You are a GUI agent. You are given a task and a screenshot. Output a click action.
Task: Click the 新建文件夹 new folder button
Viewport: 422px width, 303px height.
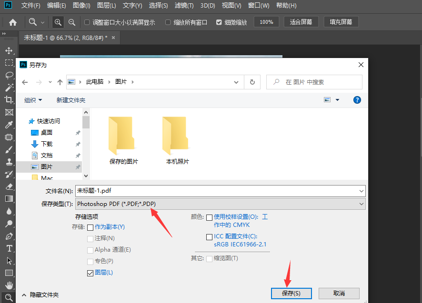click(x=71, y=100)
